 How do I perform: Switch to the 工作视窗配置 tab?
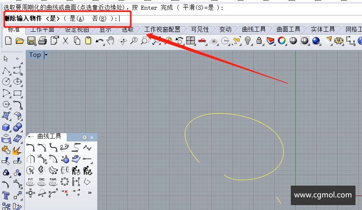[x=162, y=30]
